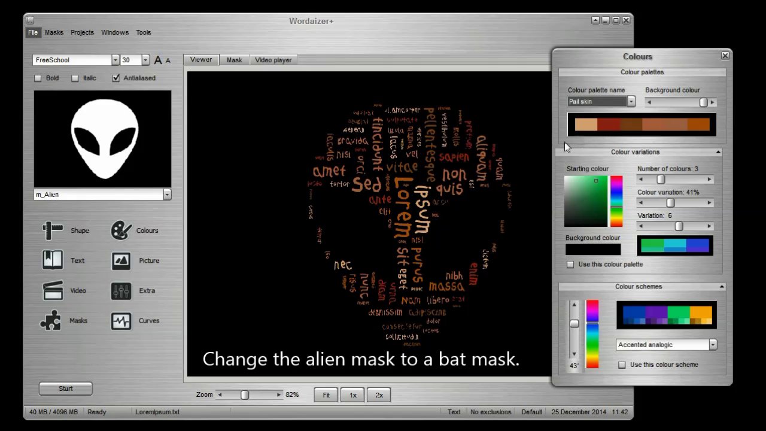Viewport: 766px width, 431px height.
Task: Open the Masks puzzle icon
Action: tap(51, 320)
